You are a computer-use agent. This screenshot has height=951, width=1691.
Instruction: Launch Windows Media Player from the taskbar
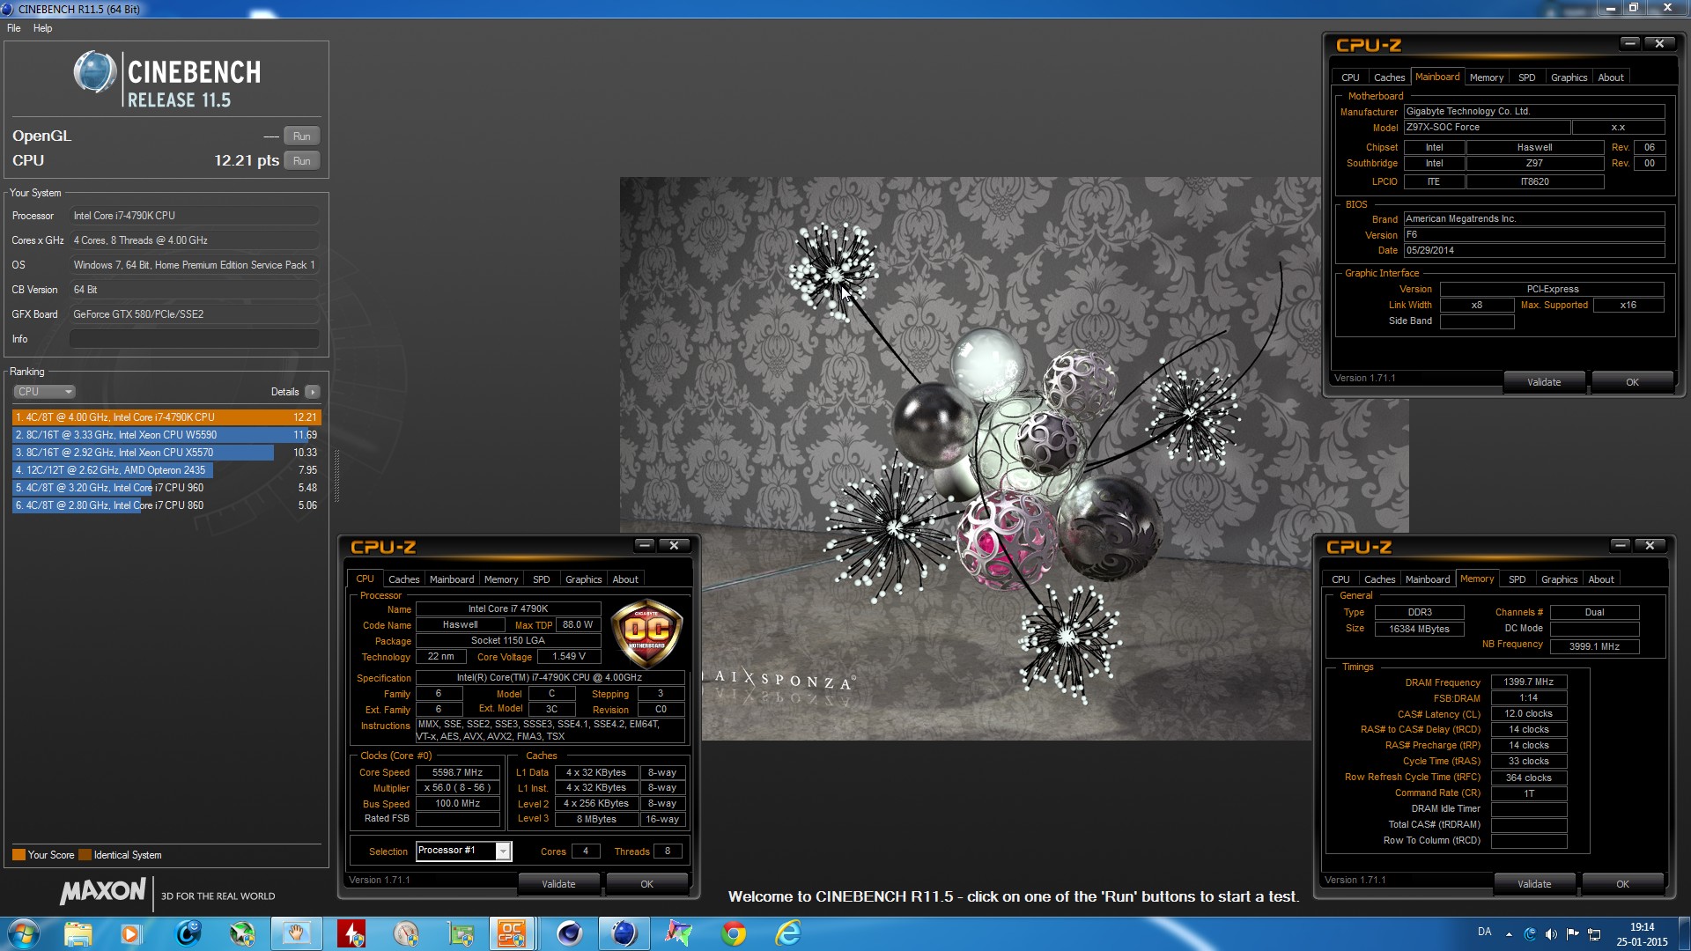click(x=131, y=933)
